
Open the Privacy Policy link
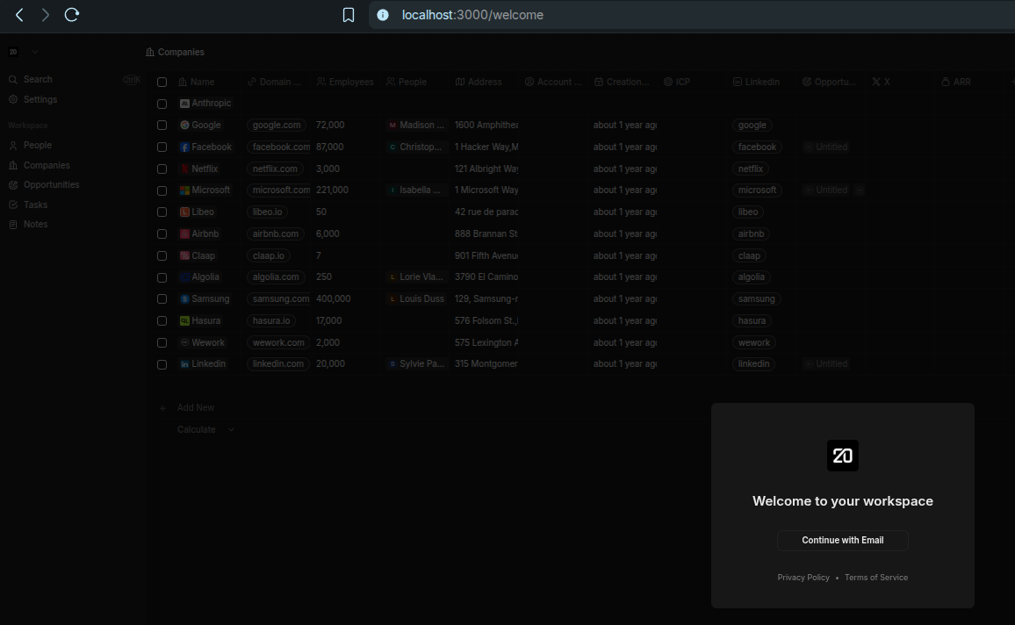point(803,578)
